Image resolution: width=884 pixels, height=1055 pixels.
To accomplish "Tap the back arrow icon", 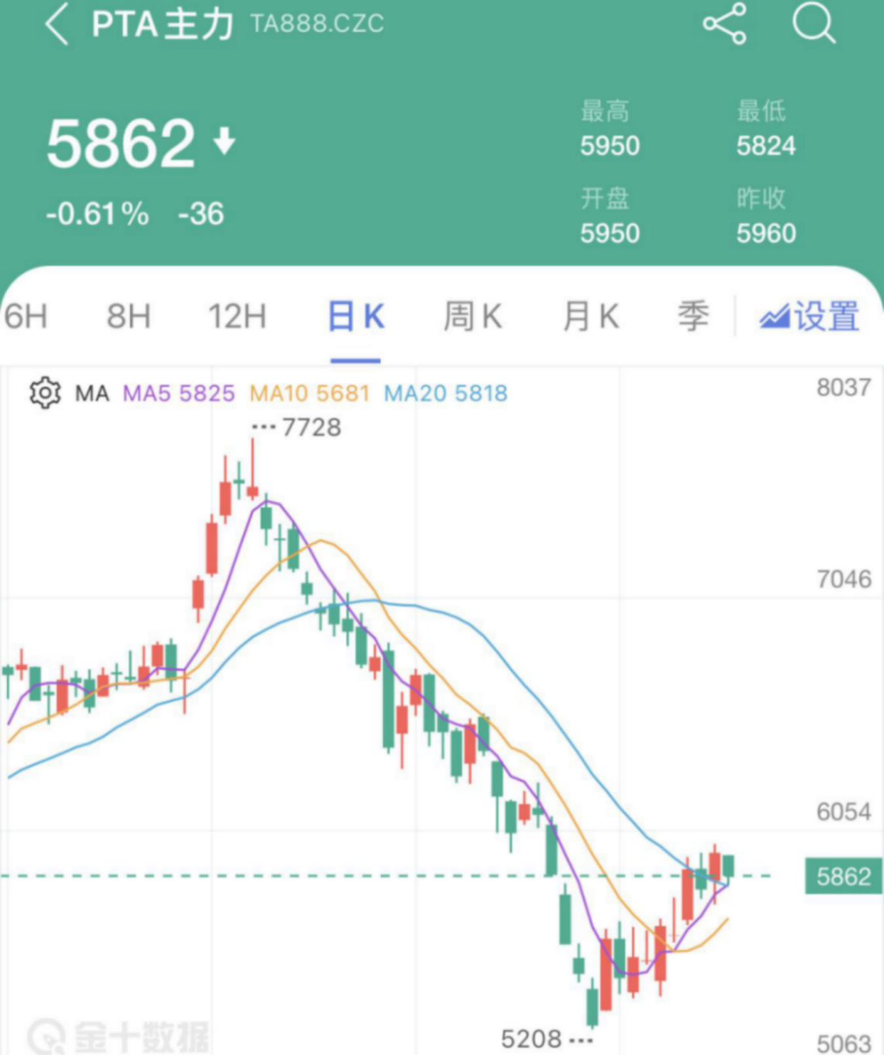I will tap(57, 24).
